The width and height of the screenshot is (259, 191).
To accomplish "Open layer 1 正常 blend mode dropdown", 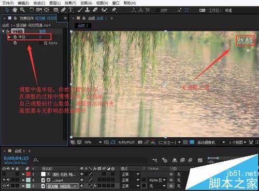I will click(131, 174).
